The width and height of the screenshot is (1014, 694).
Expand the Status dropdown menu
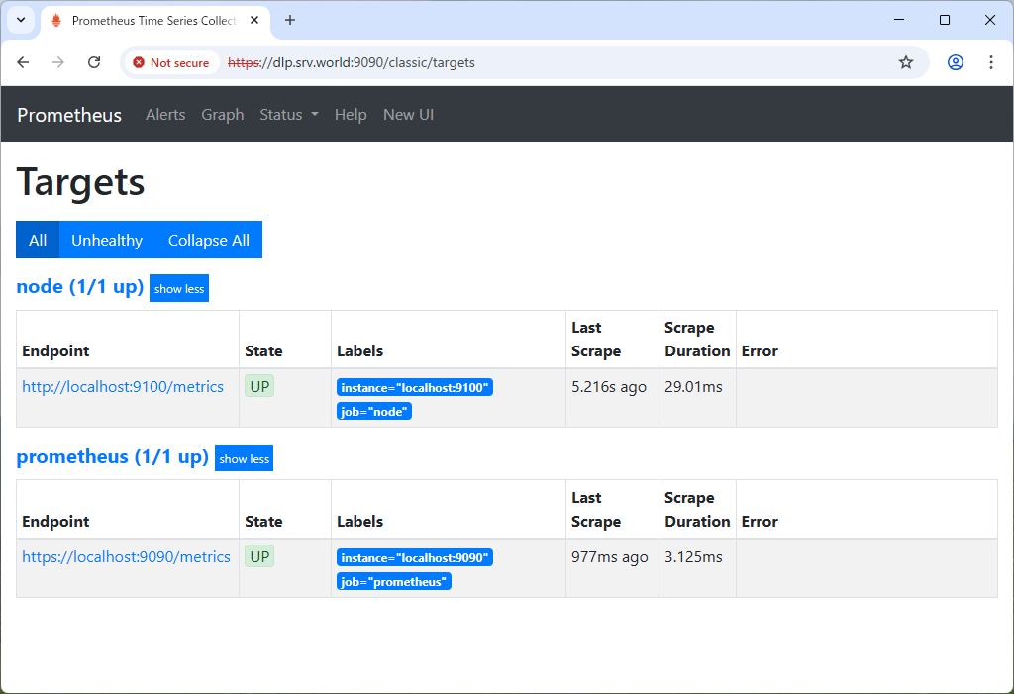click(x=288, y=115)
